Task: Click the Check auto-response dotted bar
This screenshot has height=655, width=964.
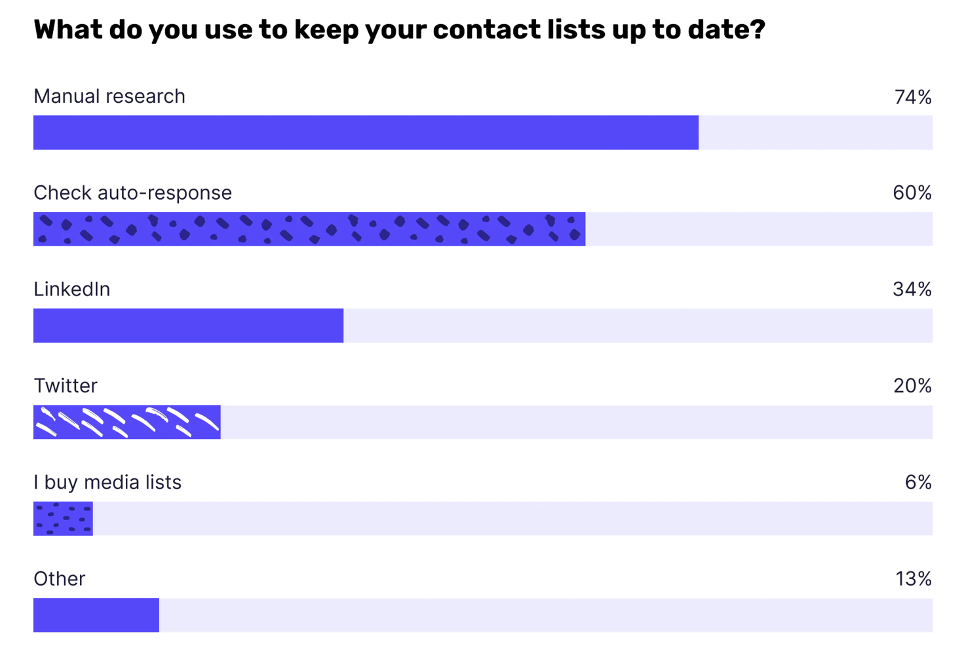Action: pos(309,229)
